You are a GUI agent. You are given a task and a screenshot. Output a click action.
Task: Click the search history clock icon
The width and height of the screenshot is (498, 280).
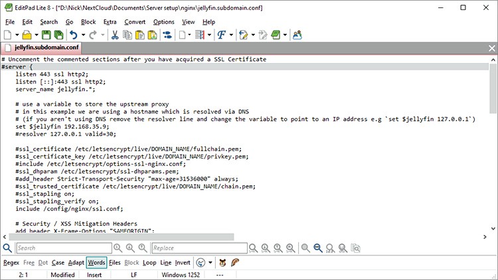click(201, 263)
